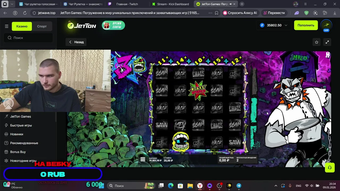
Task: Switch to Чат рулетка голосовая tab
Action: tap(39, 4)
